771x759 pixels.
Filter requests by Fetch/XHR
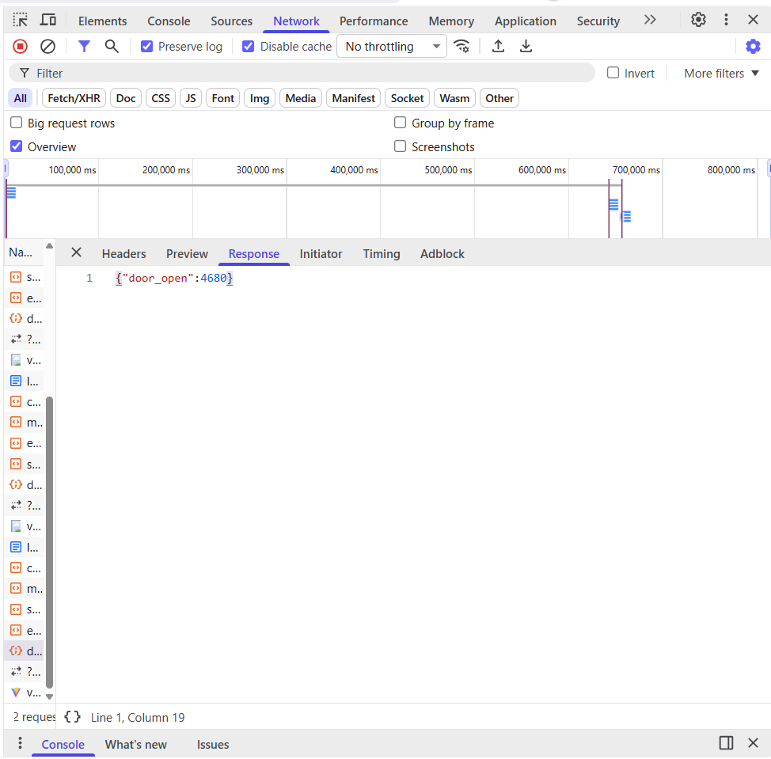click(x=74, y=98)
